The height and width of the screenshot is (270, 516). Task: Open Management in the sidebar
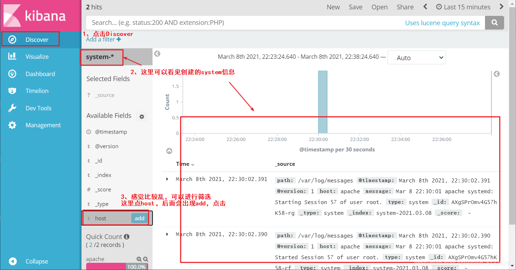43,125
